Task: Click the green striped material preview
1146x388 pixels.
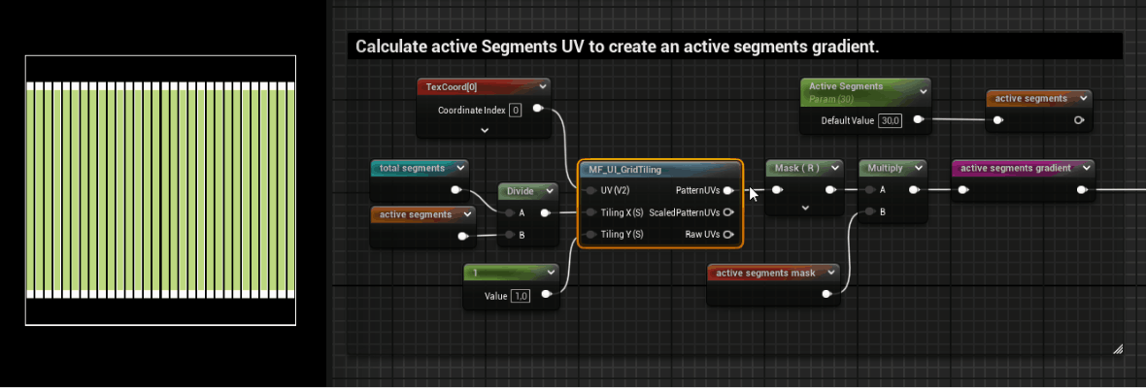Action: pos(160,189)
